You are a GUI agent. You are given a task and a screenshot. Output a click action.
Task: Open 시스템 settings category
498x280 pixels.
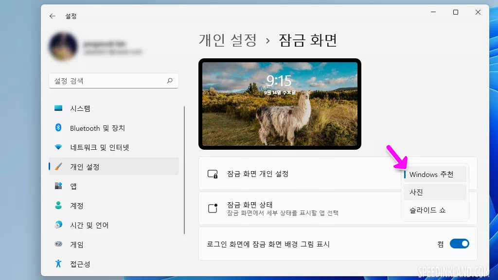pos(114,108)
